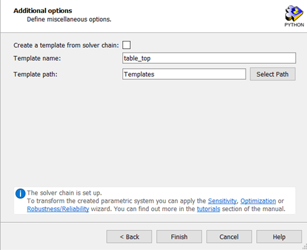The image size is (307, 250).
Task: Open the tutorials link
Action: pyautogui.click(x=208, y=209)
